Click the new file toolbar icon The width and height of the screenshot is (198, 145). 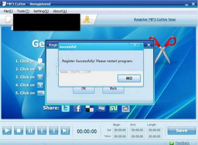click(x=8, y=19)
